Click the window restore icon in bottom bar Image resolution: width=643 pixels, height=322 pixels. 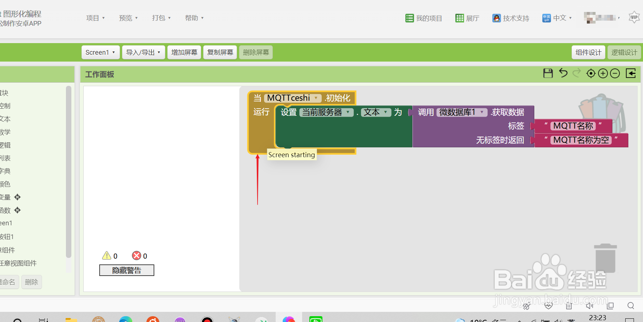point(610,306)
